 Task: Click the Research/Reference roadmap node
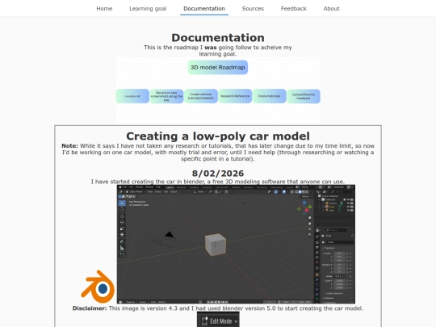[235, 96]
